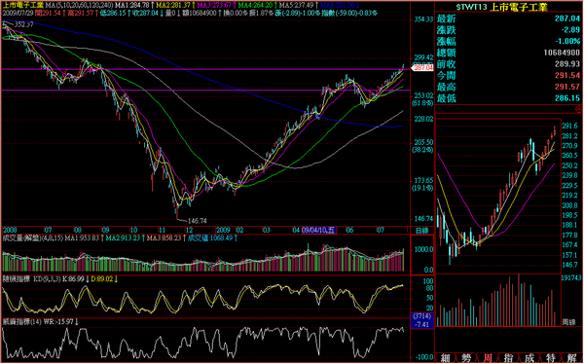Screen dimensions: 584x364
Task: Click the 352.37 high-point label on chart
Action: 24,24
